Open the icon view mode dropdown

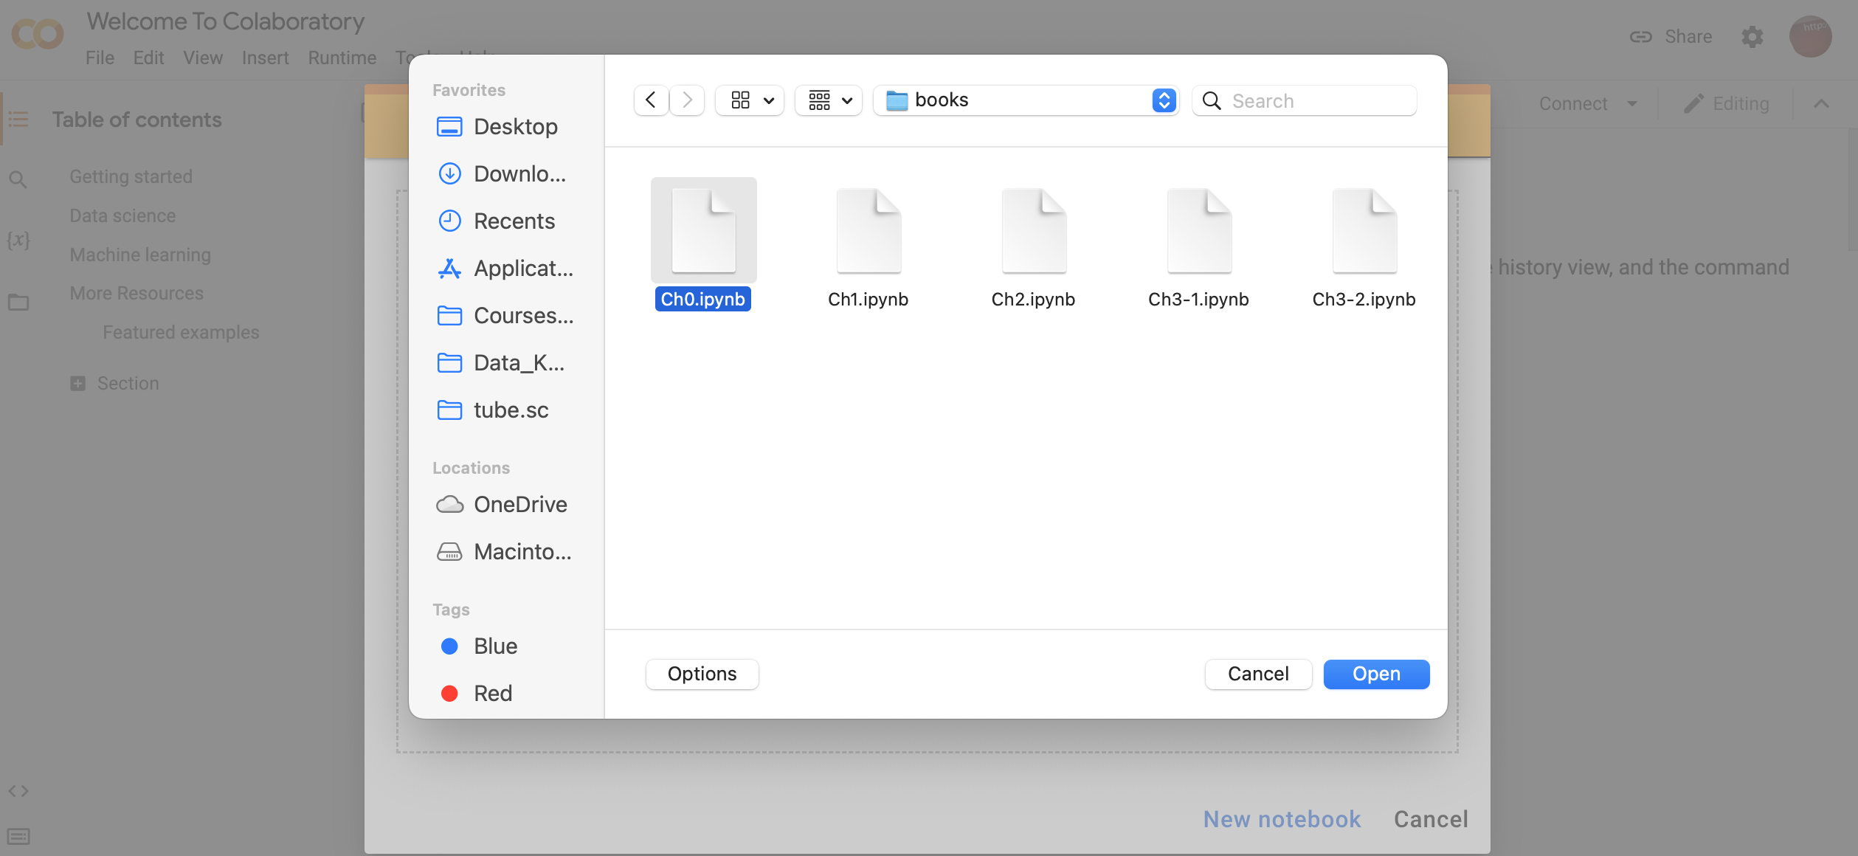pyautogui.click(x=750, y=100)
